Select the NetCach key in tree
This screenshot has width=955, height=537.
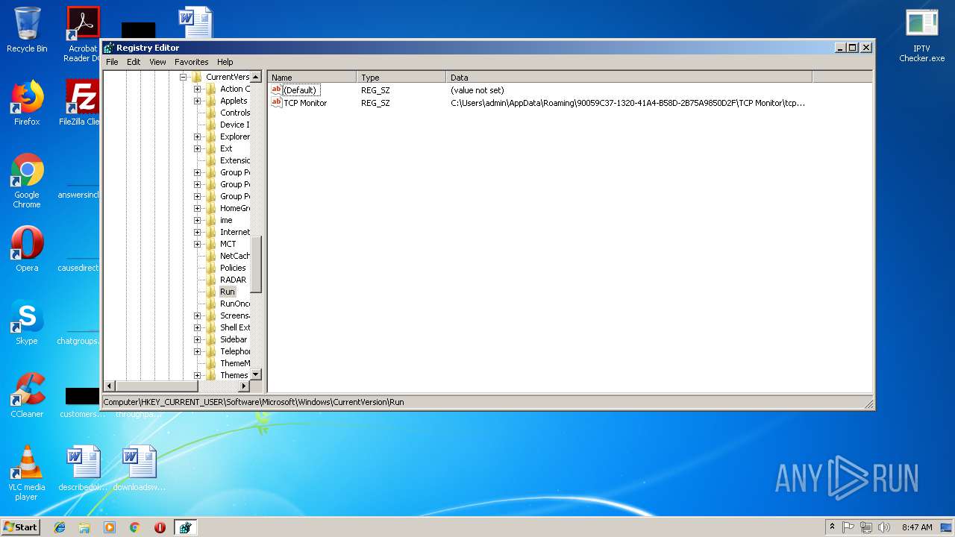click(x=235, y=256)
